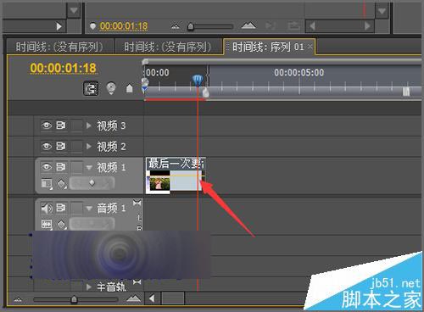Image resolution: width=424 pixels, height=312 pixels.
Task: Toggle track lock box on 视频 3
Action: (76, 125)
